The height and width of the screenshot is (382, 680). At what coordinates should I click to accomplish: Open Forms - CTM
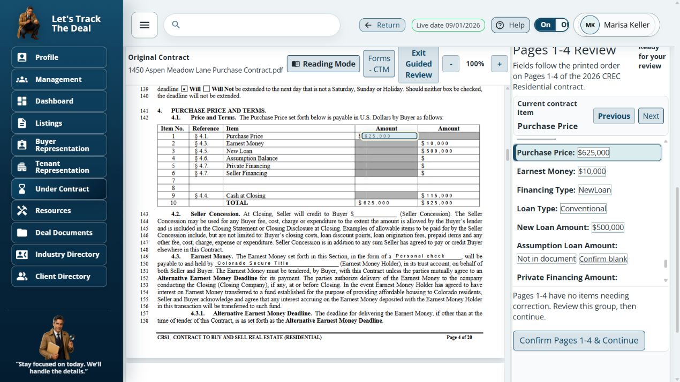point(379,64)
